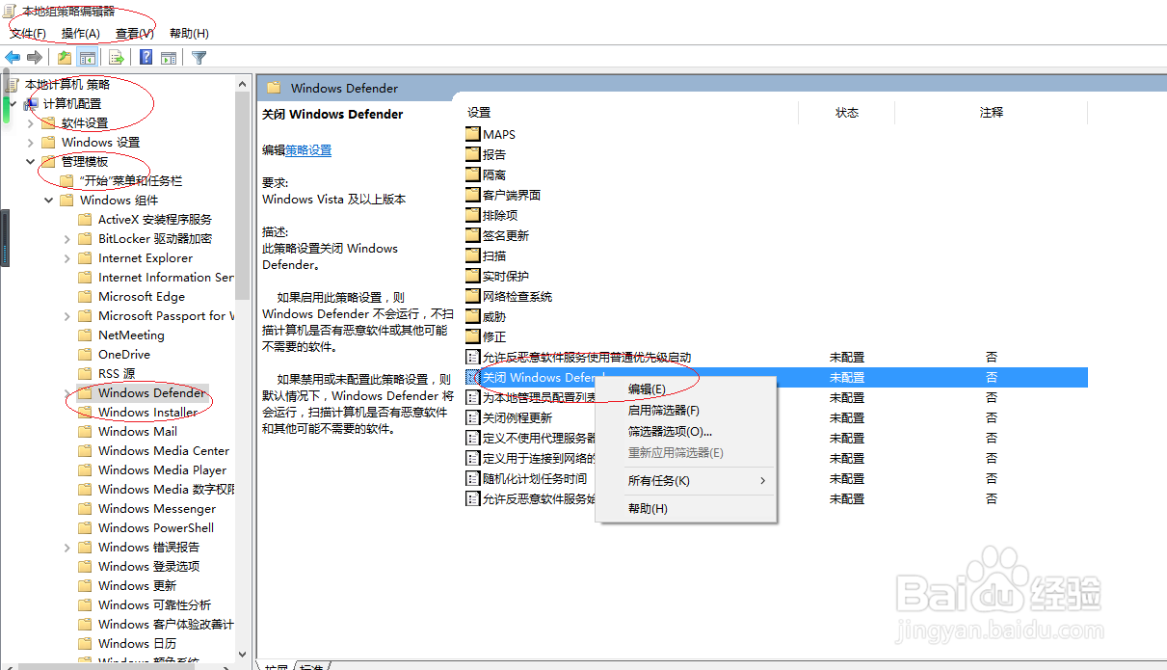The image size is (1167, 670).
Task: Collapse the 管理模板 tree node
Action: 30,161
